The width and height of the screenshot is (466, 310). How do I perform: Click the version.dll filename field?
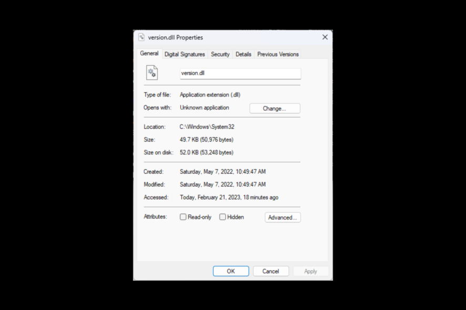240,74
